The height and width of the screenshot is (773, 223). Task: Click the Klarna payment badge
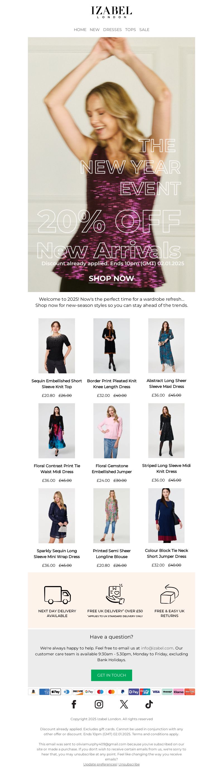click(x=178, y=691)
